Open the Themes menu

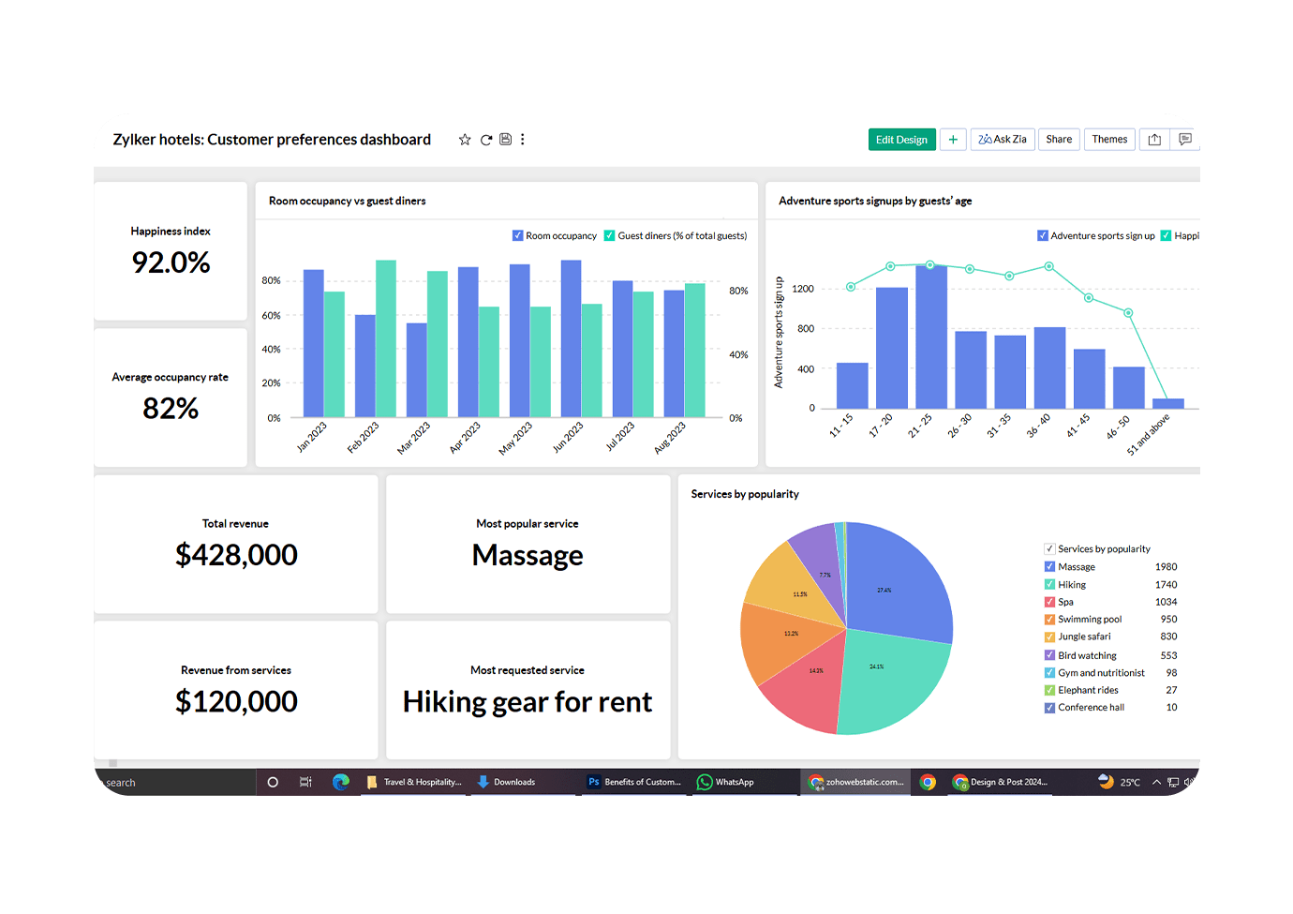(x=1109, y=140)
